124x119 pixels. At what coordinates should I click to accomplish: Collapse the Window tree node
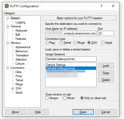(8, 43)
